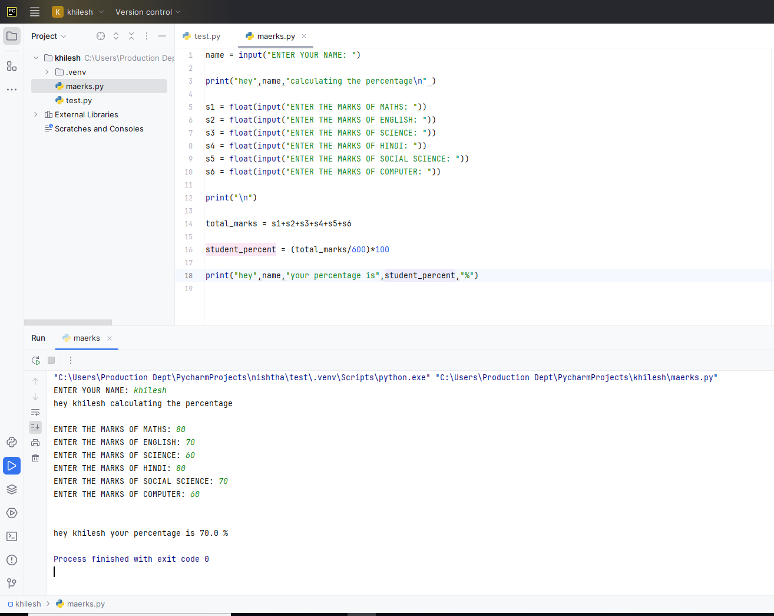Print the console output
Image resolution: width=774 pixels, height=616 pixels.
pos(35,443)
